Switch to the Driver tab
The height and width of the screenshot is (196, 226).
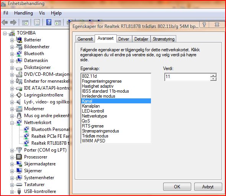[x=124, y=39]
